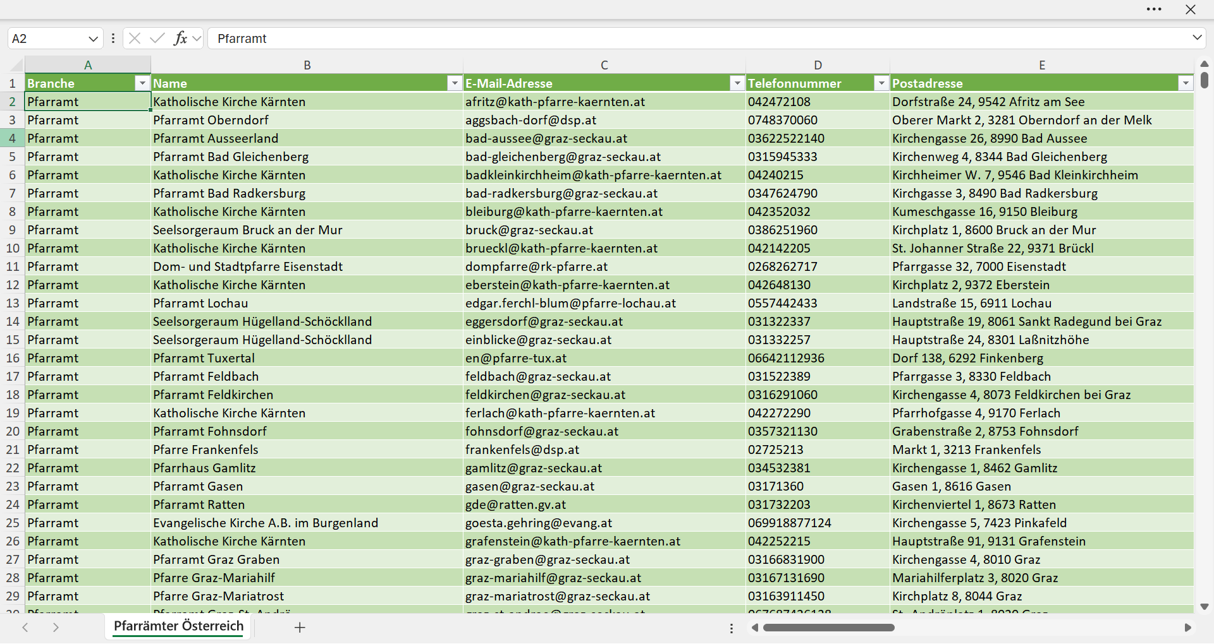The height and width of the screenshot is (644, 1214).
Task: Select the cell graz-mariatrost@graz-seckau.at
Action: tap(604, 596)
